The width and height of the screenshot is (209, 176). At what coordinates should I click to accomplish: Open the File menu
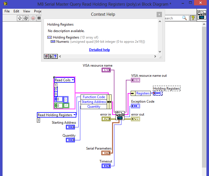click(7, 11)
